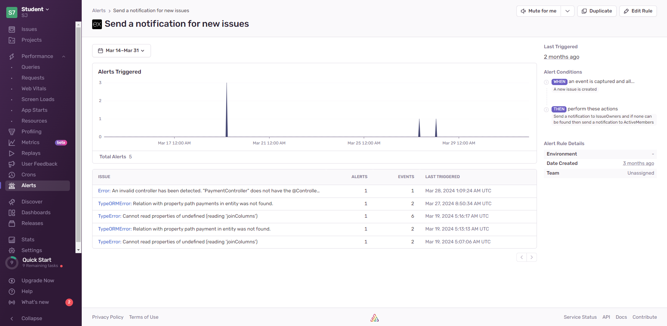Open the Student organization dropdown
The image size is (667, 326).
coord(35,9)
